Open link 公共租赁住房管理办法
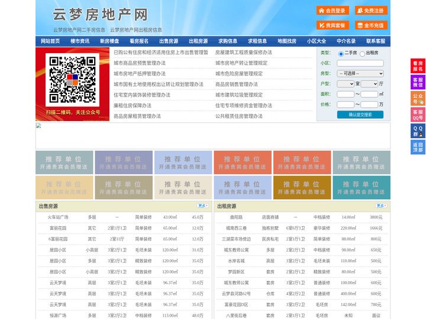 pyautogui.click(x=239, y=116)
